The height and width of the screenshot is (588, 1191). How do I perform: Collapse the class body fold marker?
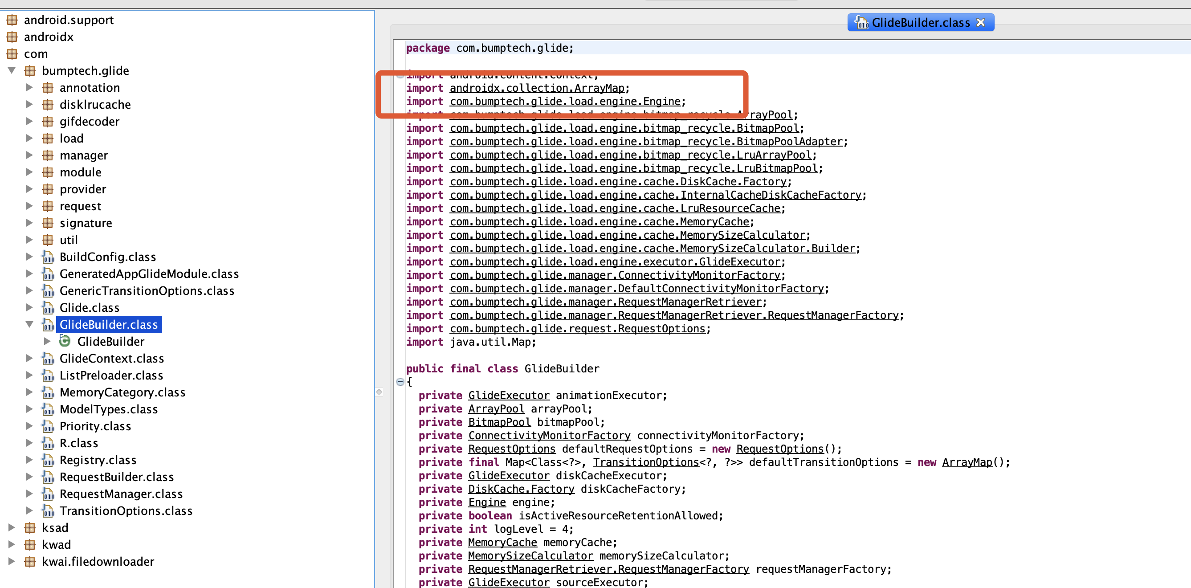coord(400,382)
